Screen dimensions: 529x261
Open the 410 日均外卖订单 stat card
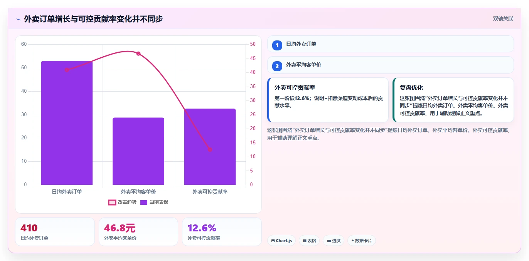pyautogui.click(x=55, y=232)
